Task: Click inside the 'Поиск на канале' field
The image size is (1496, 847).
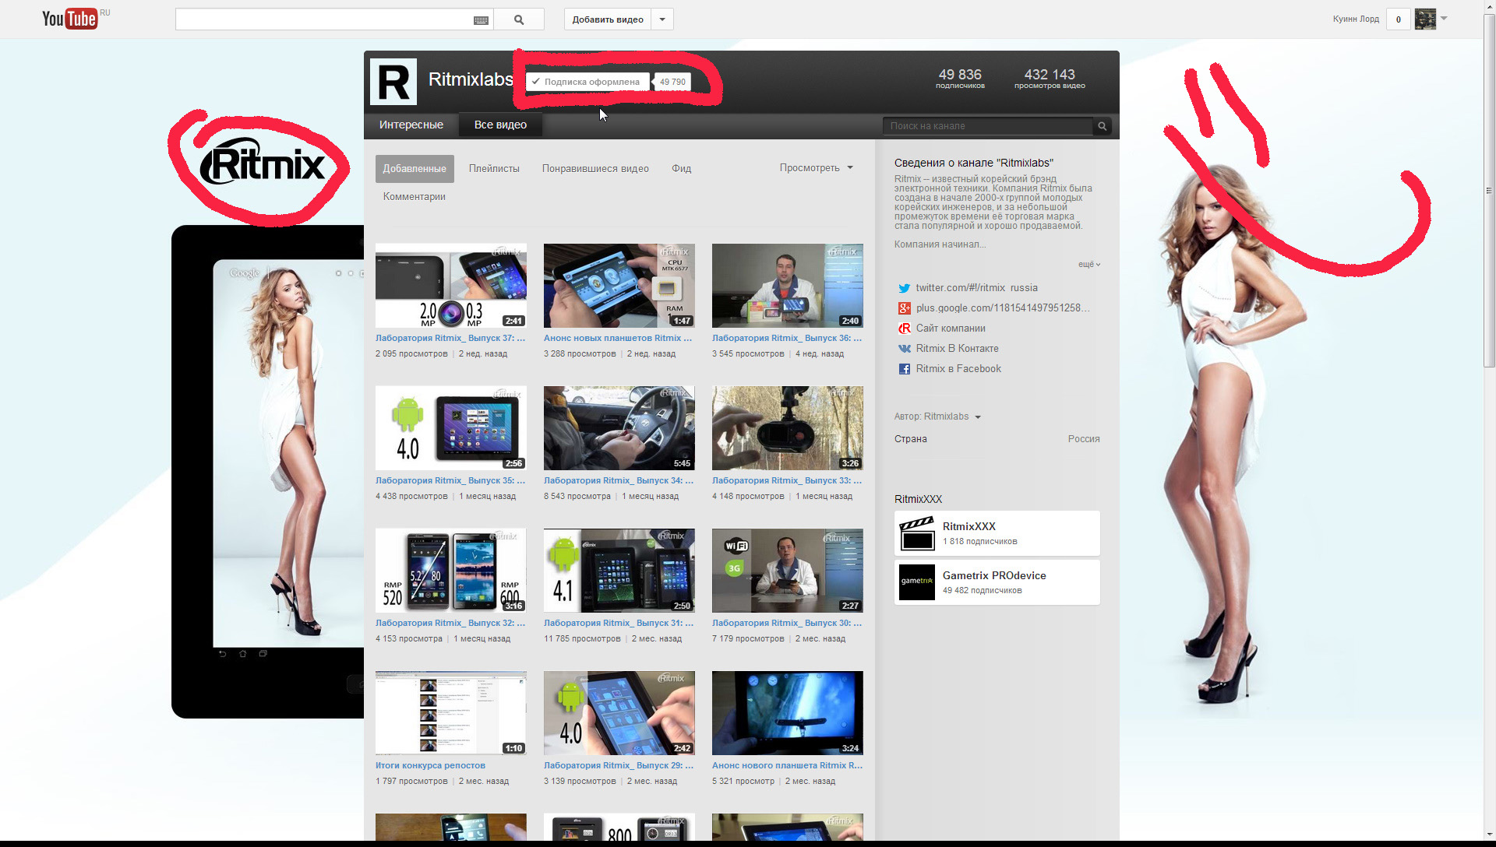Action: click(x=986, y=126)
